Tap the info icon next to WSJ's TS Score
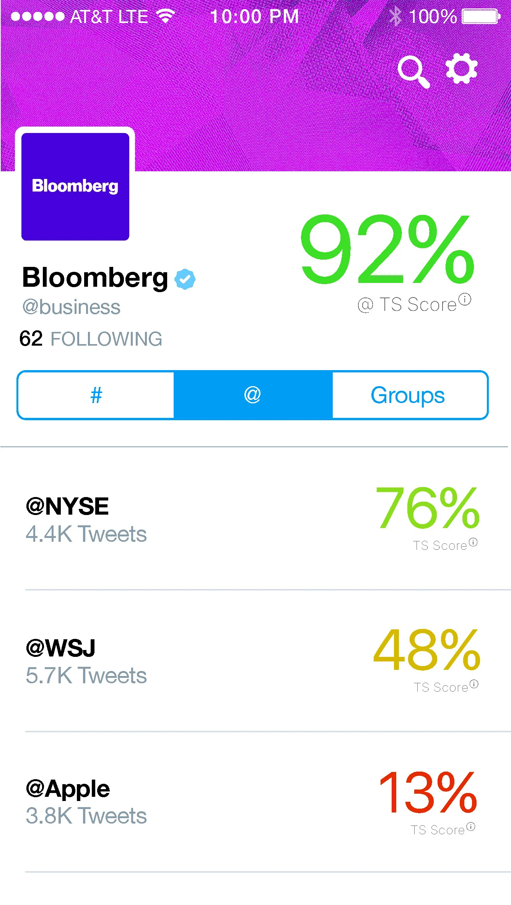This screenshot has width=511, height=905. 474,684
